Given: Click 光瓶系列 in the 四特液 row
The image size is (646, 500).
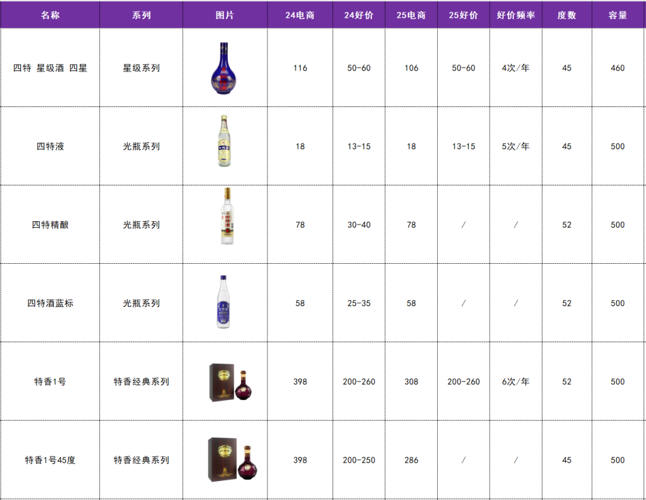Looking at the screenshot, I should pos(141,146).
